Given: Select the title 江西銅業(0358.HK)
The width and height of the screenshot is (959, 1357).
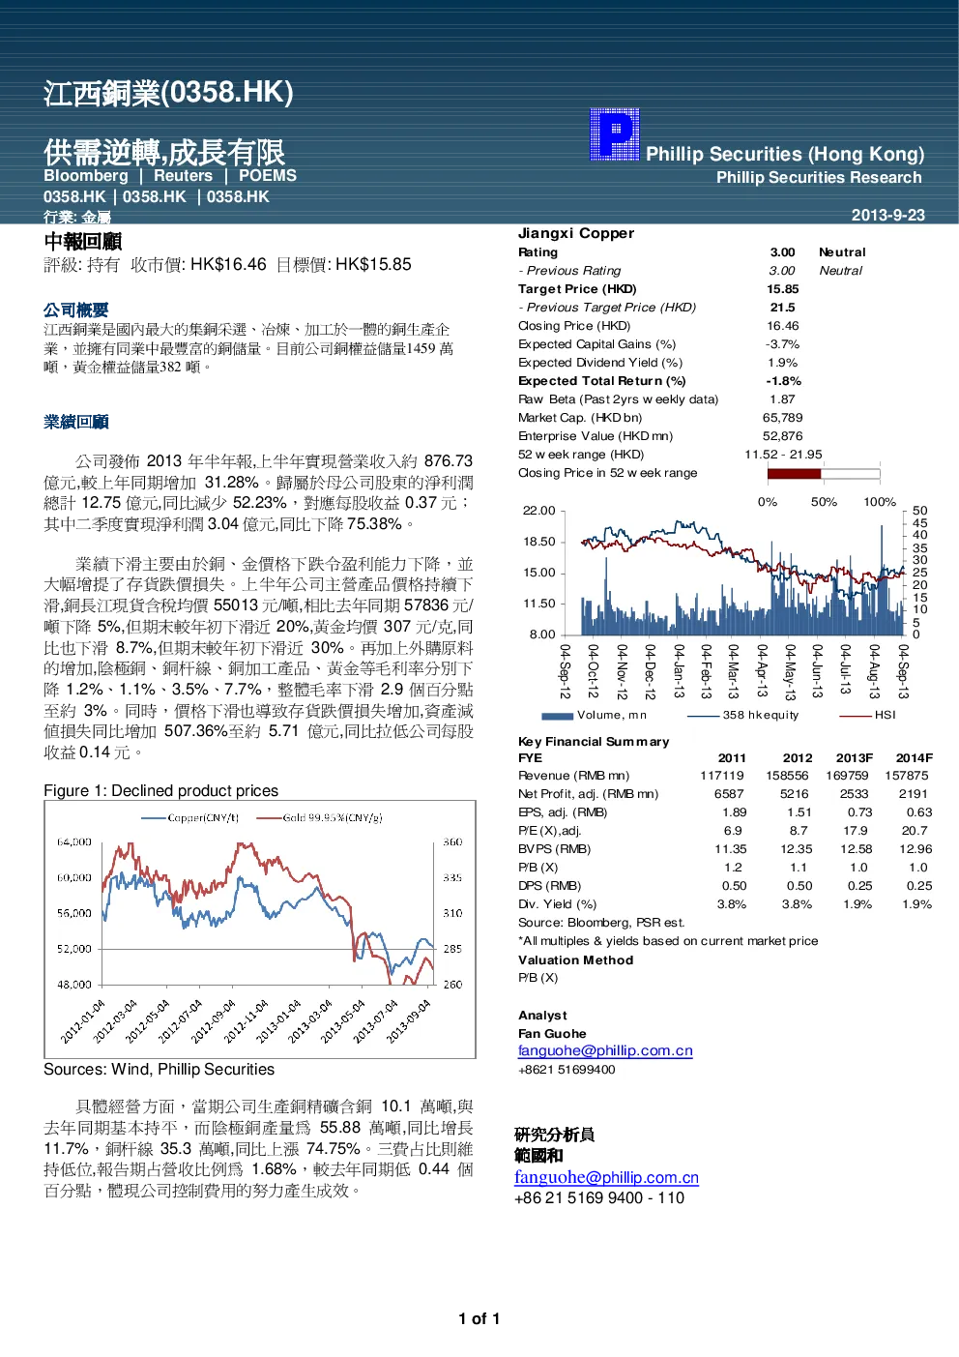Looking at the screenshot, I should (168, 93).
